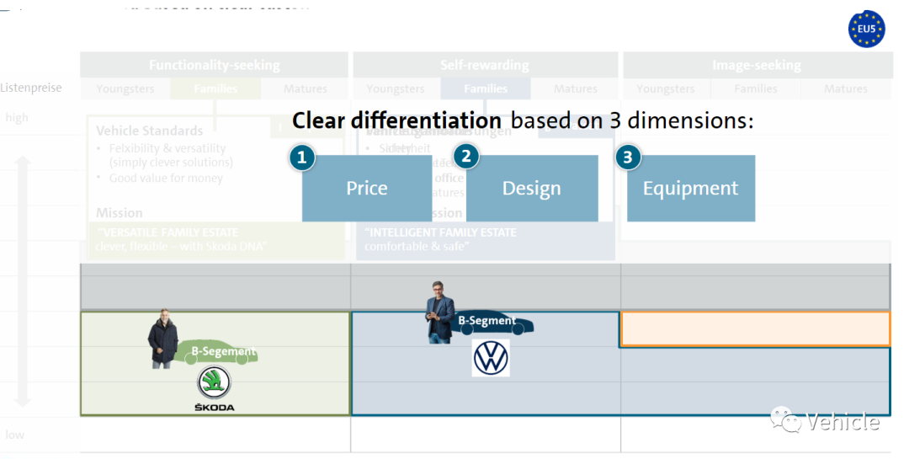Click the "low" axis label
Screen dimensions: 909x459
click(15, 435)
